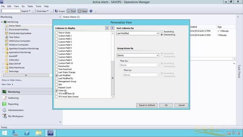Select the AzureMP folder icon
The height and width of the screenshot is (137, 243).
pos(6,56)
